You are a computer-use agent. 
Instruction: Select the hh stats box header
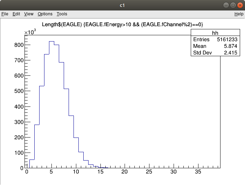click(215, 33)
